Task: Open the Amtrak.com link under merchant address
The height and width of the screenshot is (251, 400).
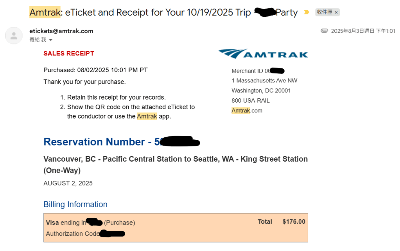Action: click(247, 110)
